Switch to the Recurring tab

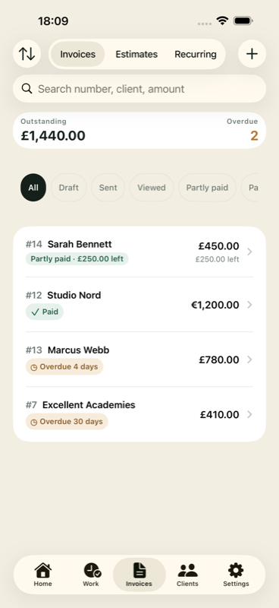196,54
